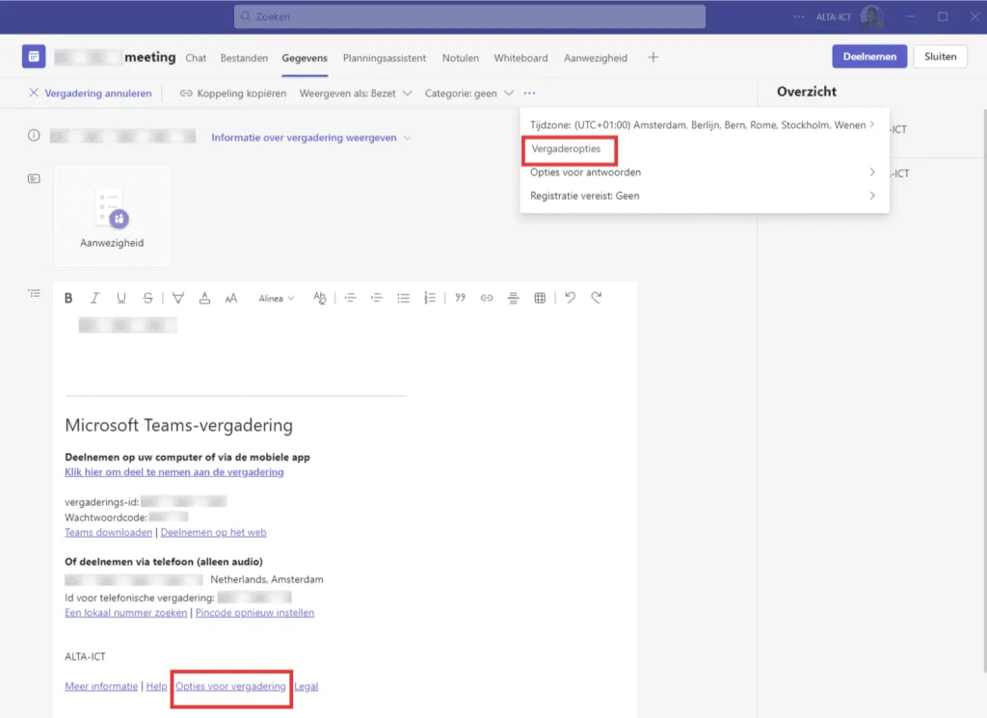Apply strikethrough formatting to text
This screenshot has width=987, height=718.
(147, 298)
